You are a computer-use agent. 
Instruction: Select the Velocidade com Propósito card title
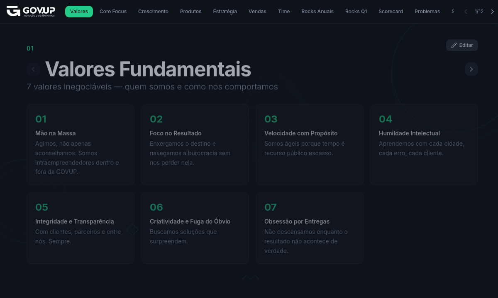coord(301,133)
